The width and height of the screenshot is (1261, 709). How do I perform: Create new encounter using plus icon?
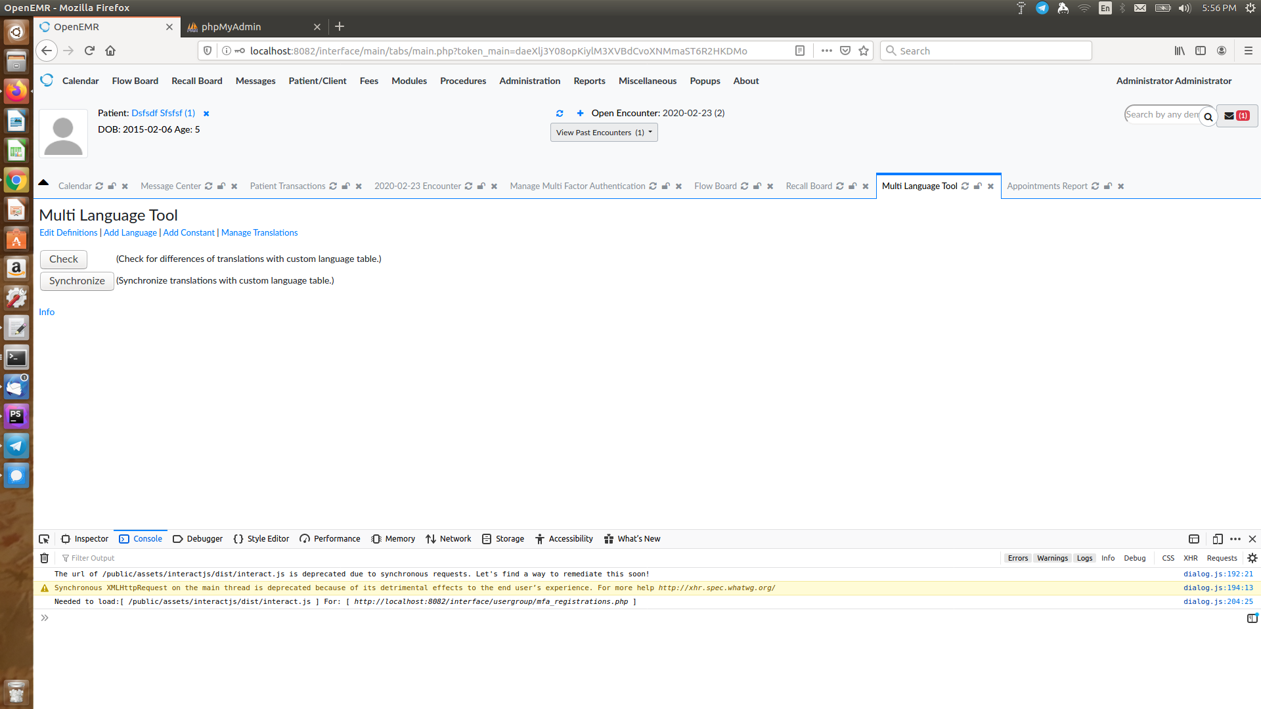pyautogui.click(x=581, y=113)
